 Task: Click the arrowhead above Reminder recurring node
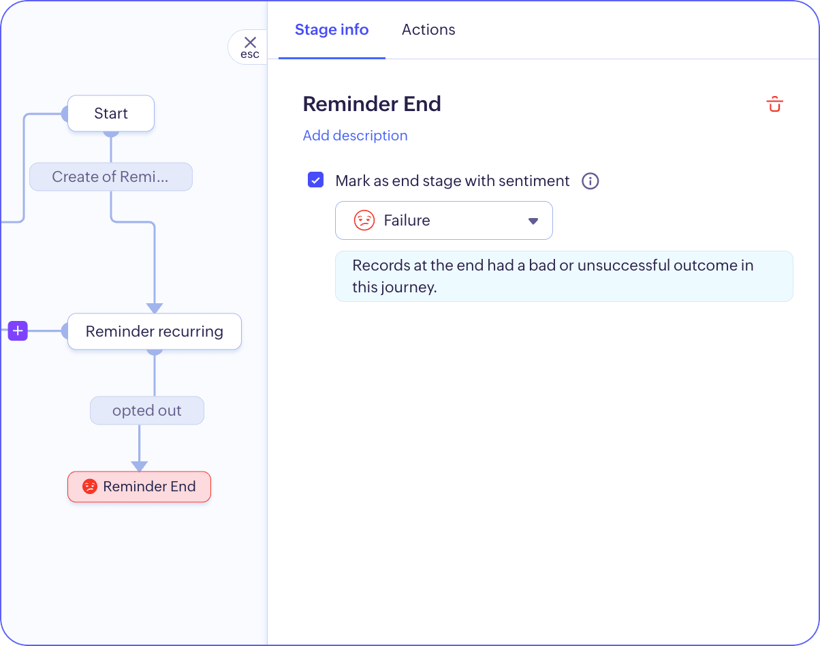point(155,308)
